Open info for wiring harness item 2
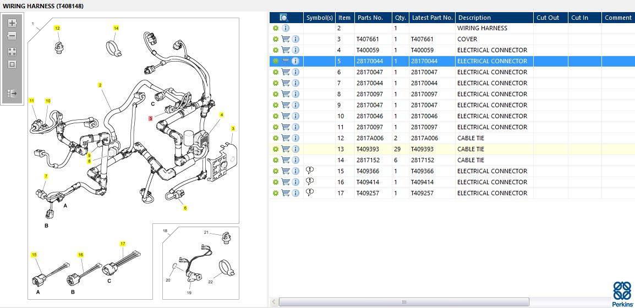635x308 pixels. tap(286, 28)
